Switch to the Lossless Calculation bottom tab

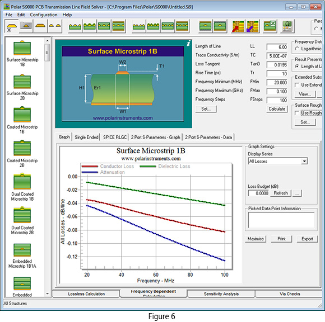pyautogui.click(x=86, y=294)
